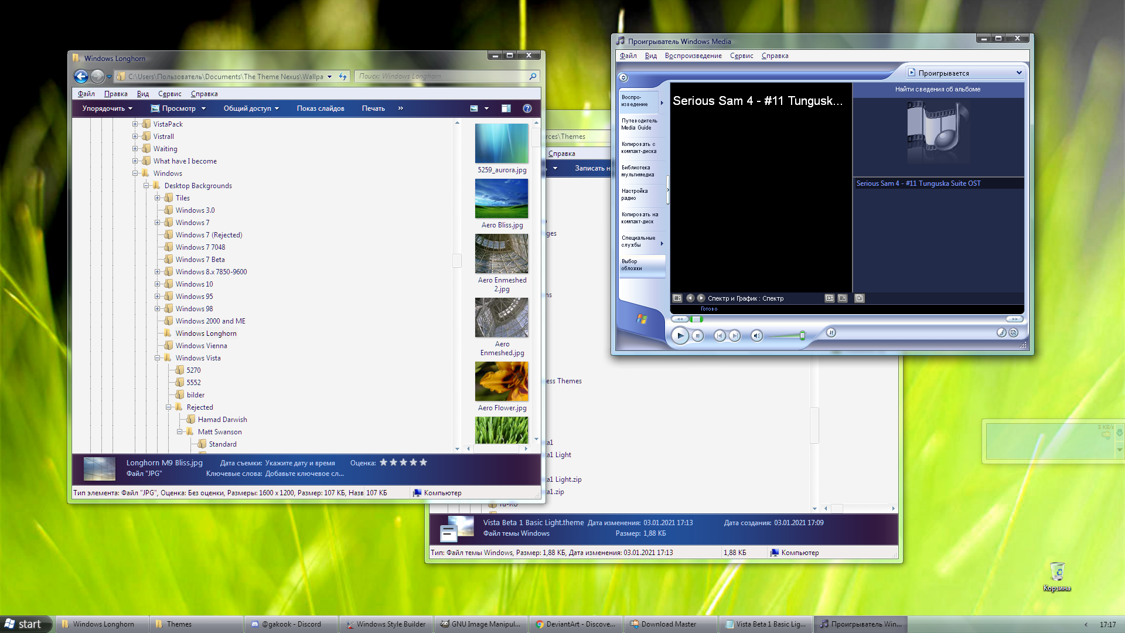The width and height of the screenshot is (1125, 633).
Task: Expand the Windows 10 folder tree node
Action: click(157, 284)
